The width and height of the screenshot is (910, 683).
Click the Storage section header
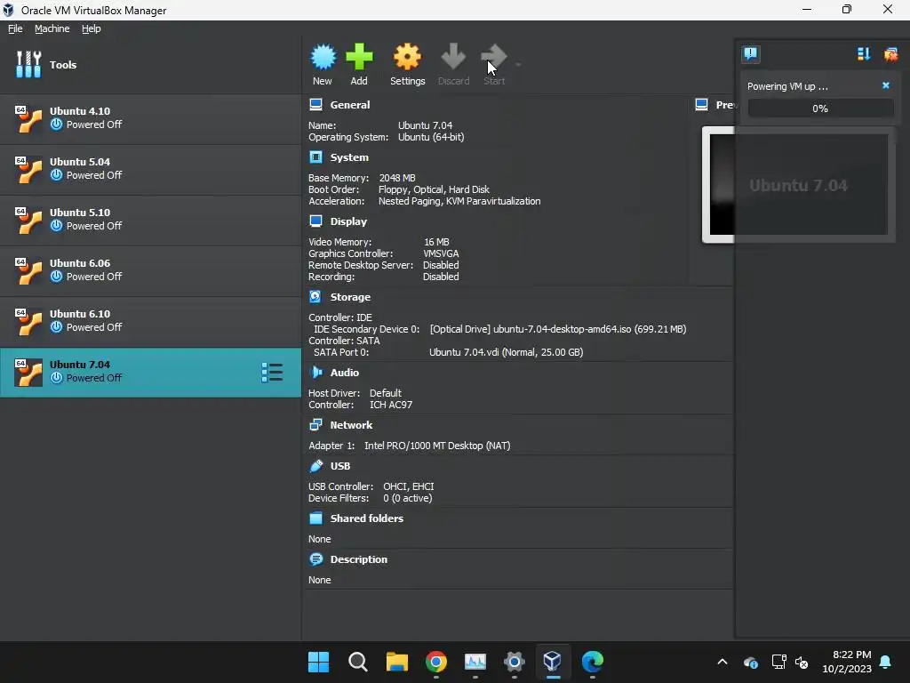(x=350, y=297)
